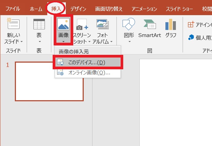Open the File (ファイル) tab

pyautogui.click(x=12, y=9)
